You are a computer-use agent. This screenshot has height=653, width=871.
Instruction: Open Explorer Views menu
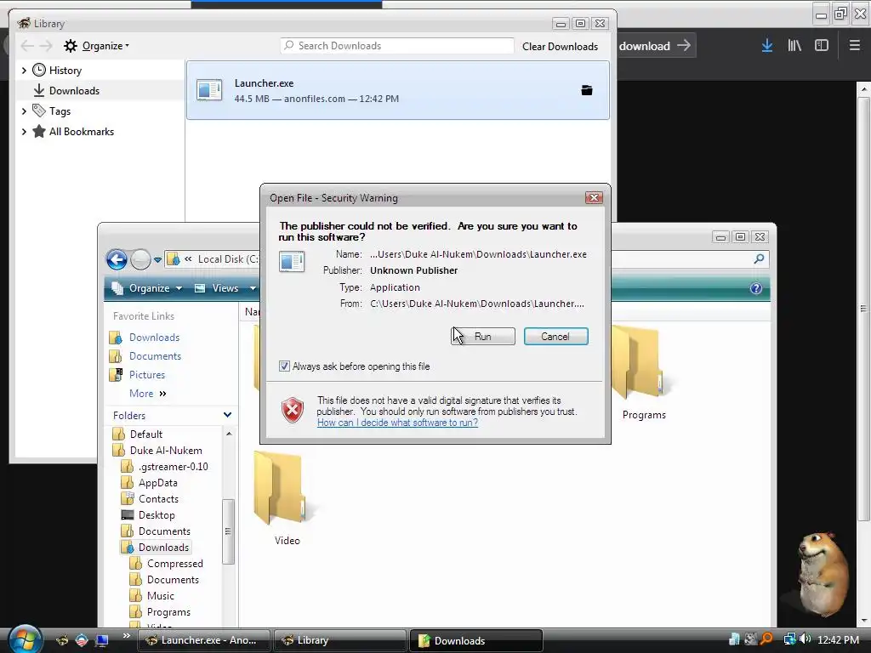coord(217,288)
